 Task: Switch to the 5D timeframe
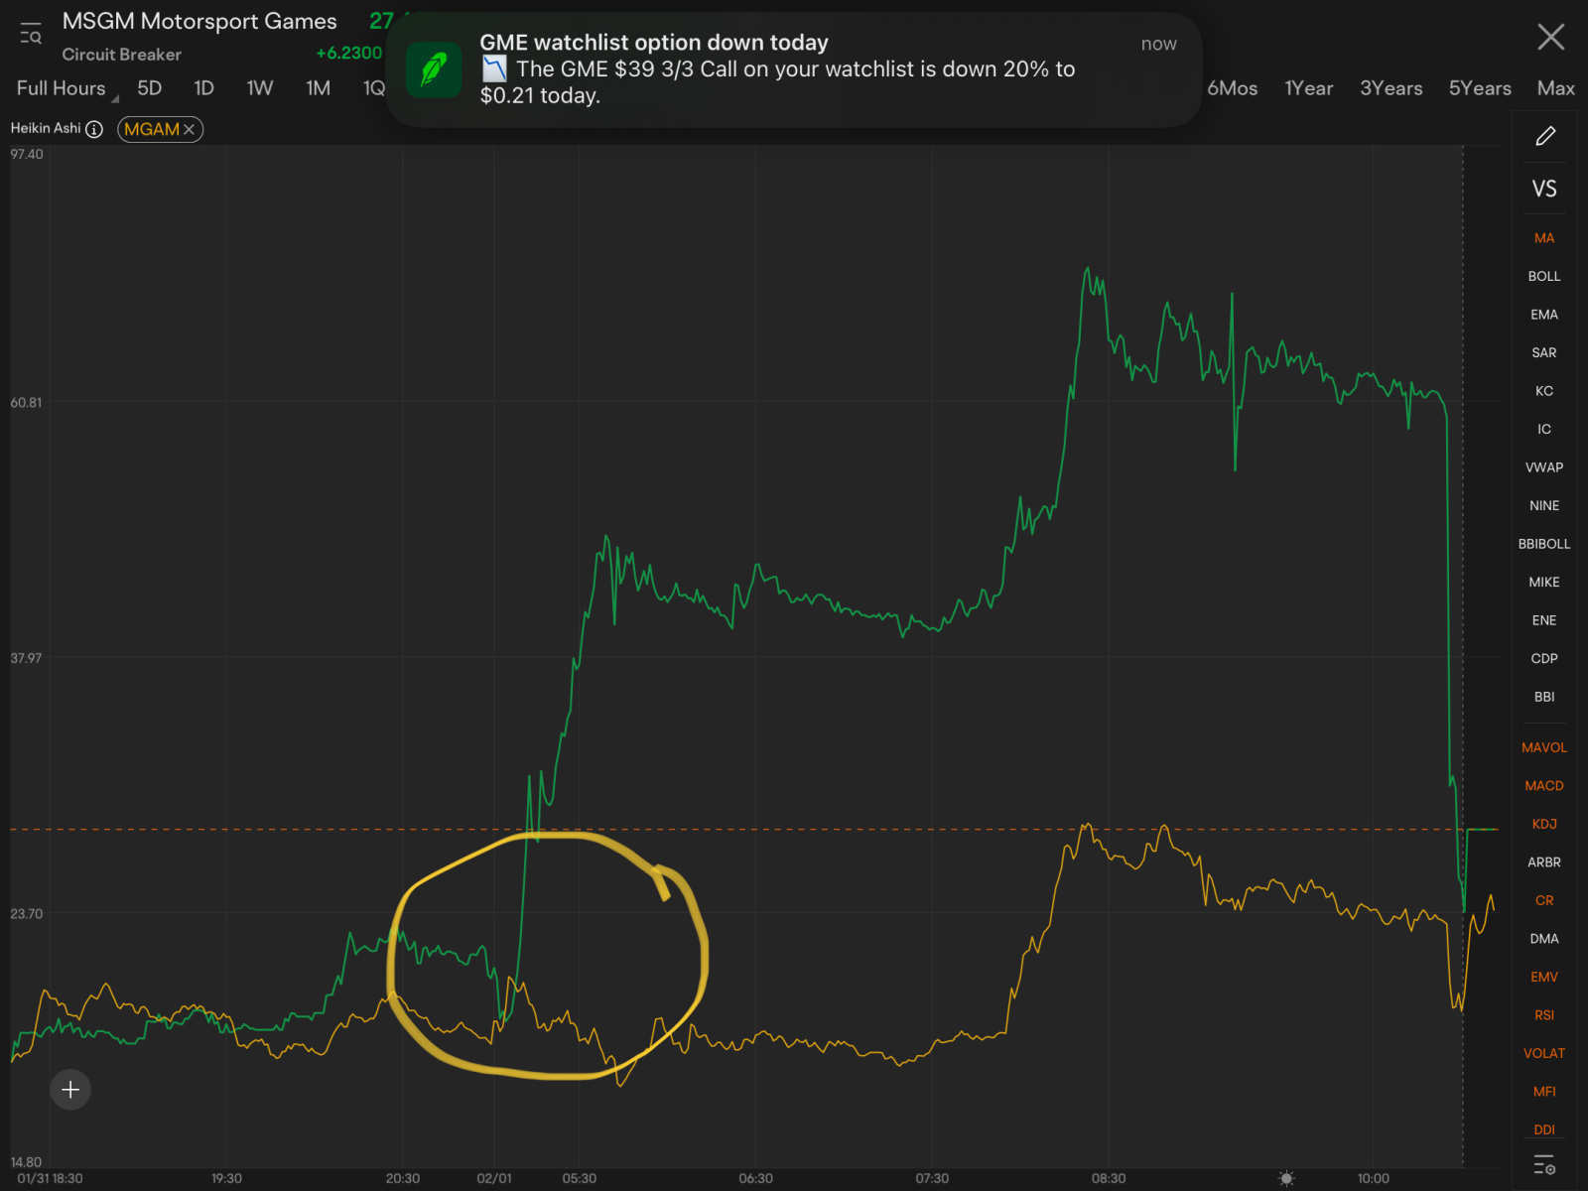click(149, 88)
